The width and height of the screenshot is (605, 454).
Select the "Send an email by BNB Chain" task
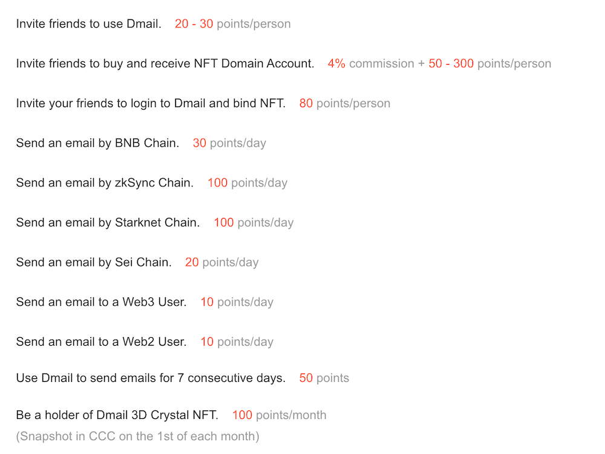97,143
